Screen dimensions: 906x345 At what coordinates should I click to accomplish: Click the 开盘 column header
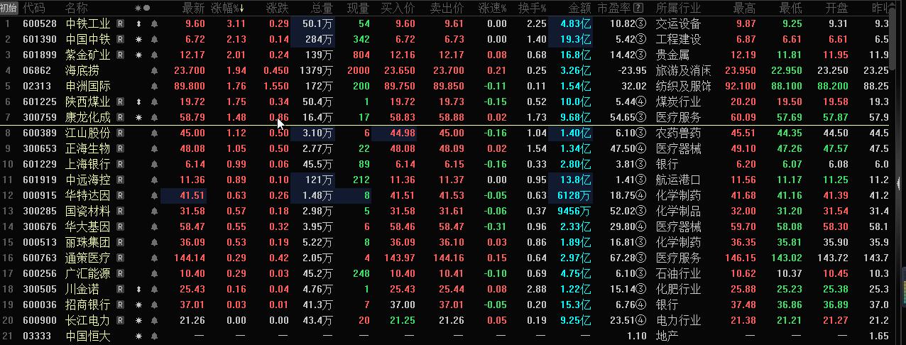tap(837, 9)
